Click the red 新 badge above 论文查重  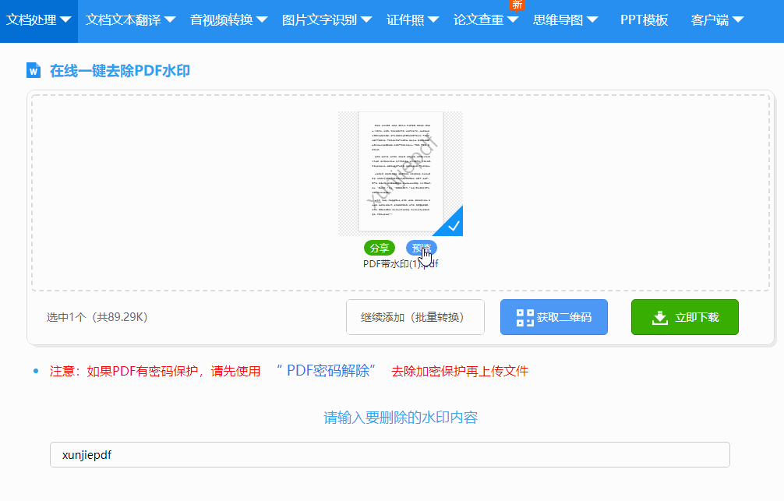[x=515, y=5]
